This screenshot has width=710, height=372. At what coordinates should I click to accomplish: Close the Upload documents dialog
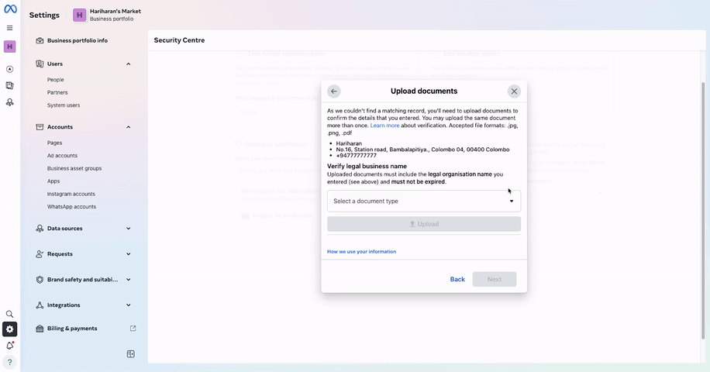click(x=514, y=91)
